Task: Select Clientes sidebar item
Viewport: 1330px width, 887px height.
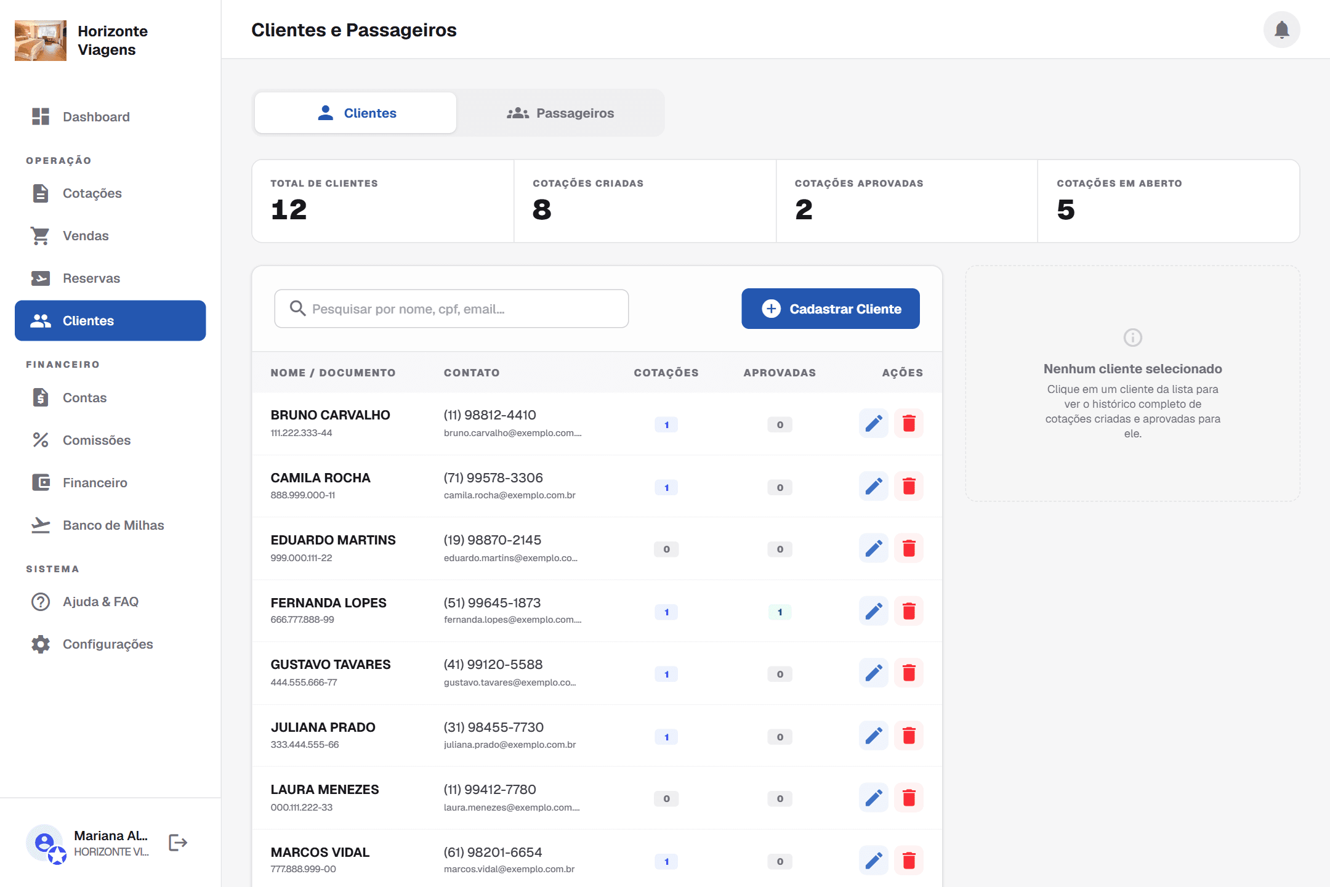Action: pyautogui.click(x=110, y=320)
